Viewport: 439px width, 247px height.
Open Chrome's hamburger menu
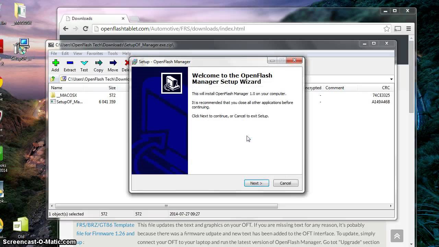408,29
